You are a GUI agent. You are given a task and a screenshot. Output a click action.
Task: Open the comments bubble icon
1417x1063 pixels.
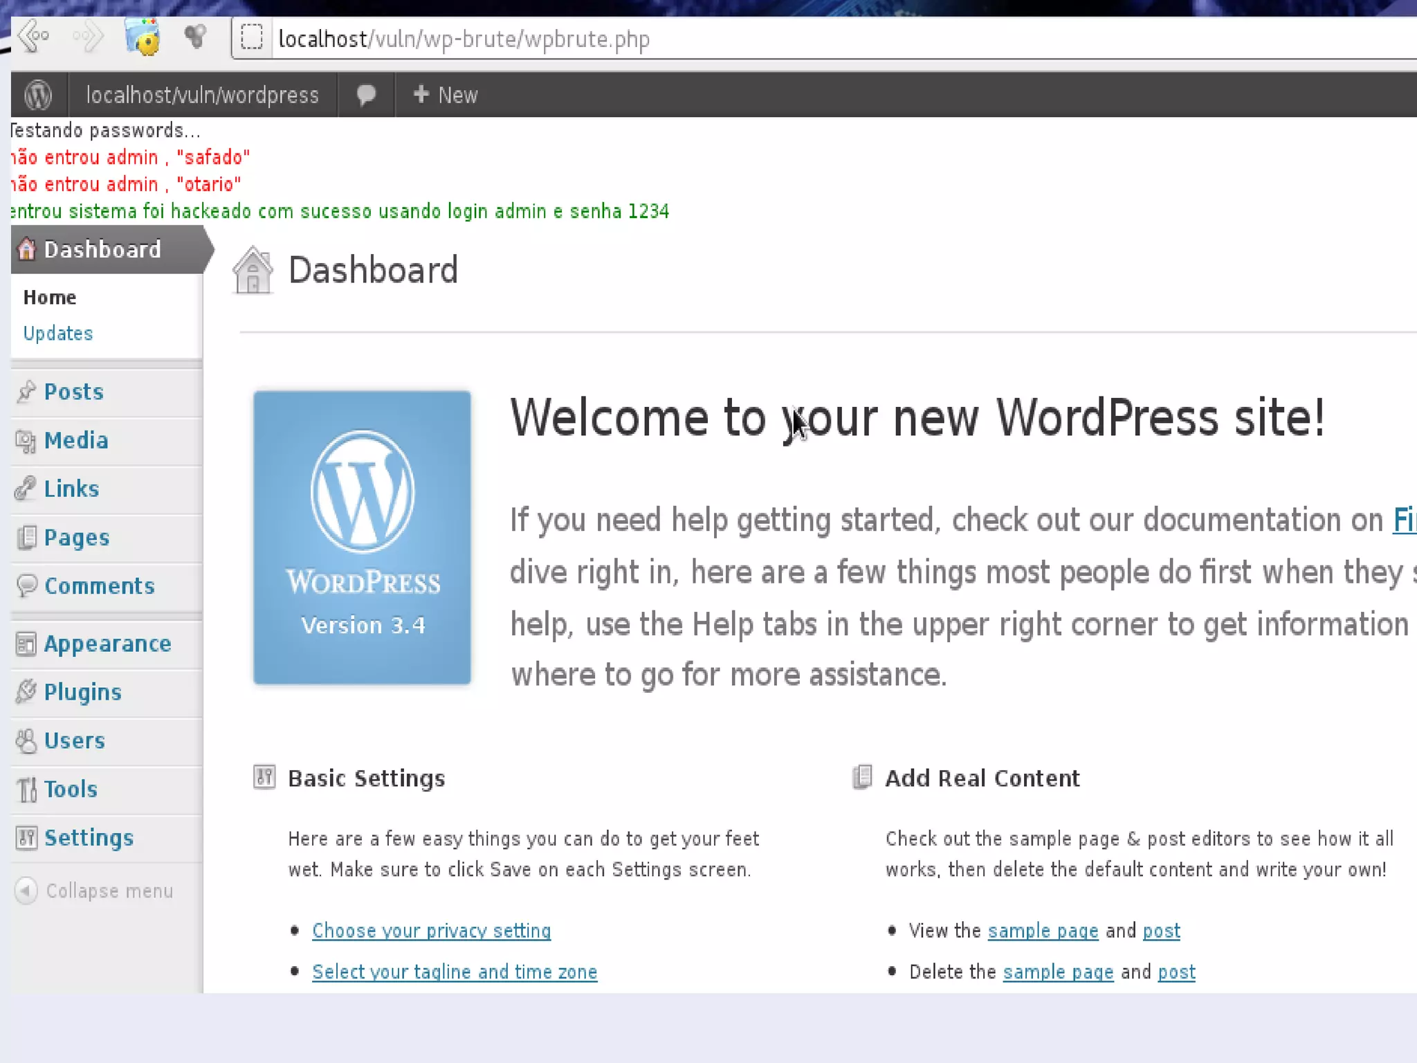tap(366, 95)
